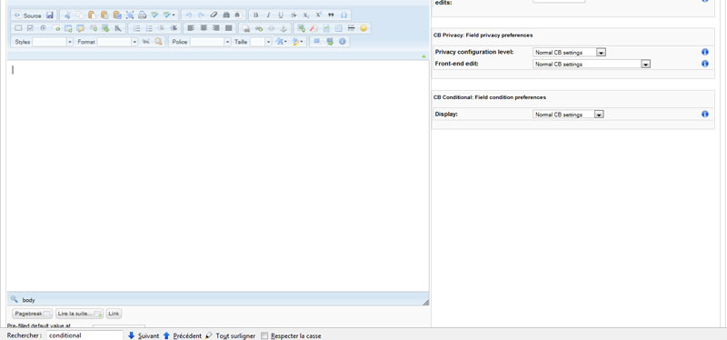Click the Print icon
727x340 pixels.
coord(143,15)
